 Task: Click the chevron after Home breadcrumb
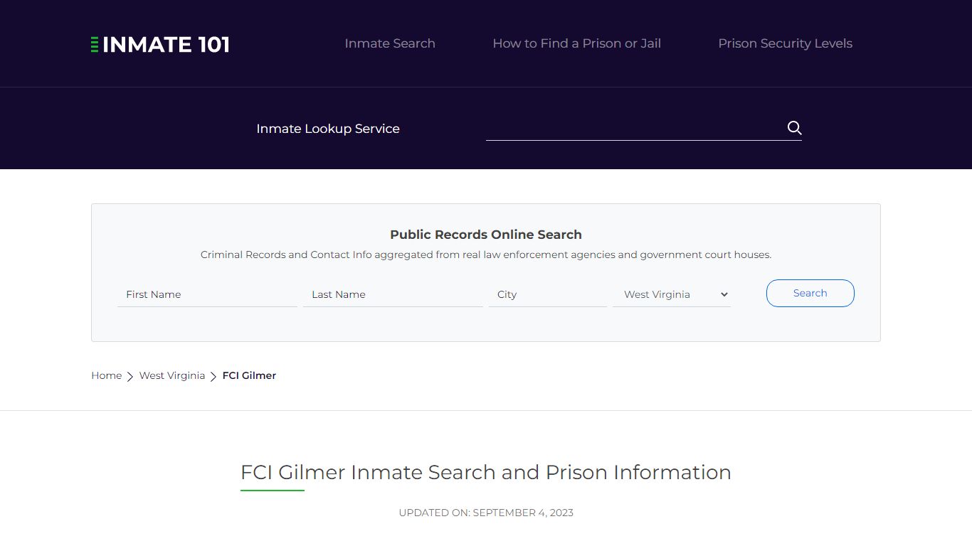pos(130,376)
